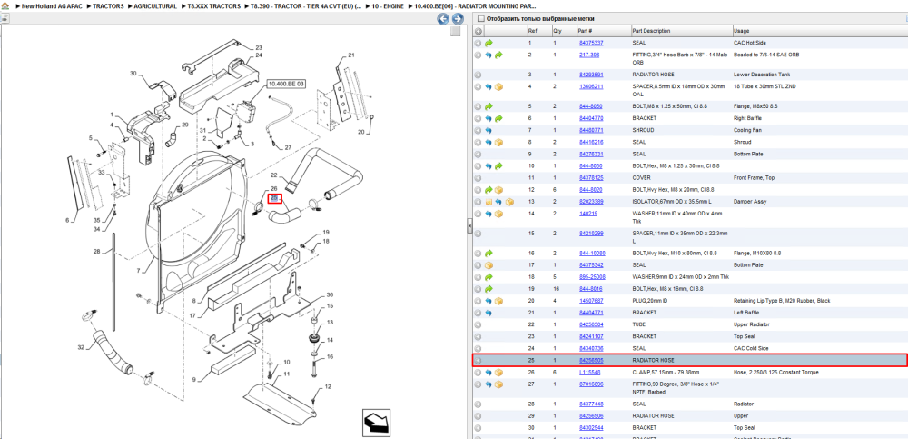Toggle the grey select circle for ref 22 row
This screenshot has width=908, height=439.
pyautogui.click(x=479, y=324)
